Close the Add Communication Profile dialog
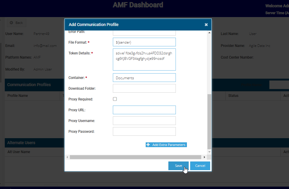Screen dimensions: 289x189 [206, 25]
